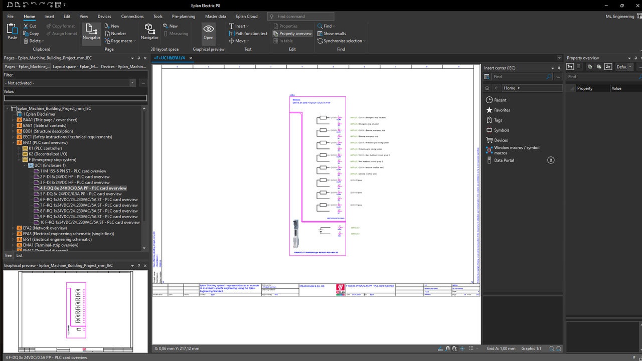Open the Insert ribbon tab
The width and height of the screenshot is (642, 361).
click(x=49, y=17)
